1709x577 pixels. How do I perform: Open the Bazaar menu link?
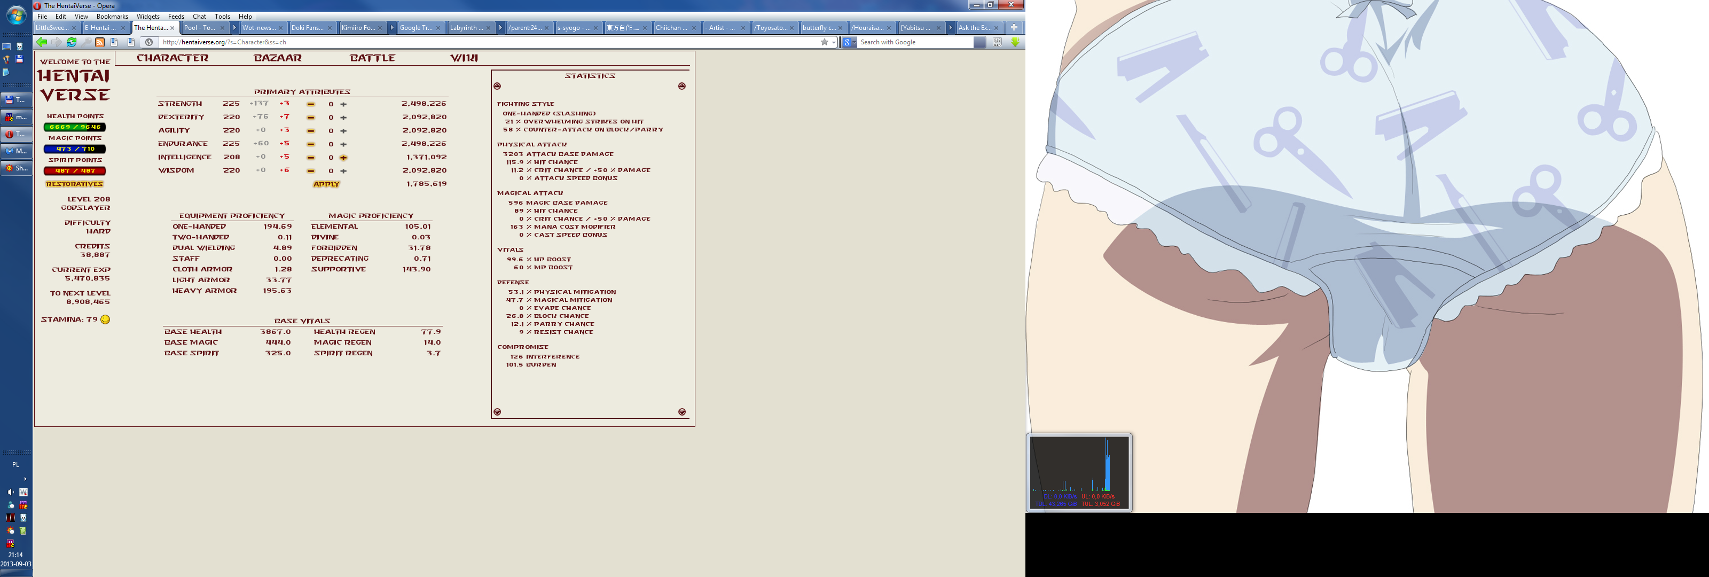click(277, 58)
